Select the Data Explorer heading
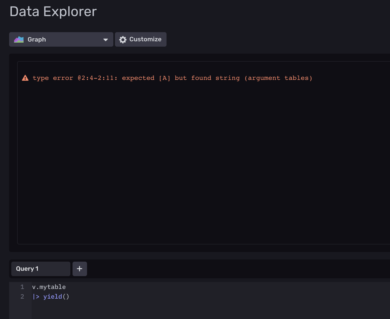 click(x=53, y=11)
